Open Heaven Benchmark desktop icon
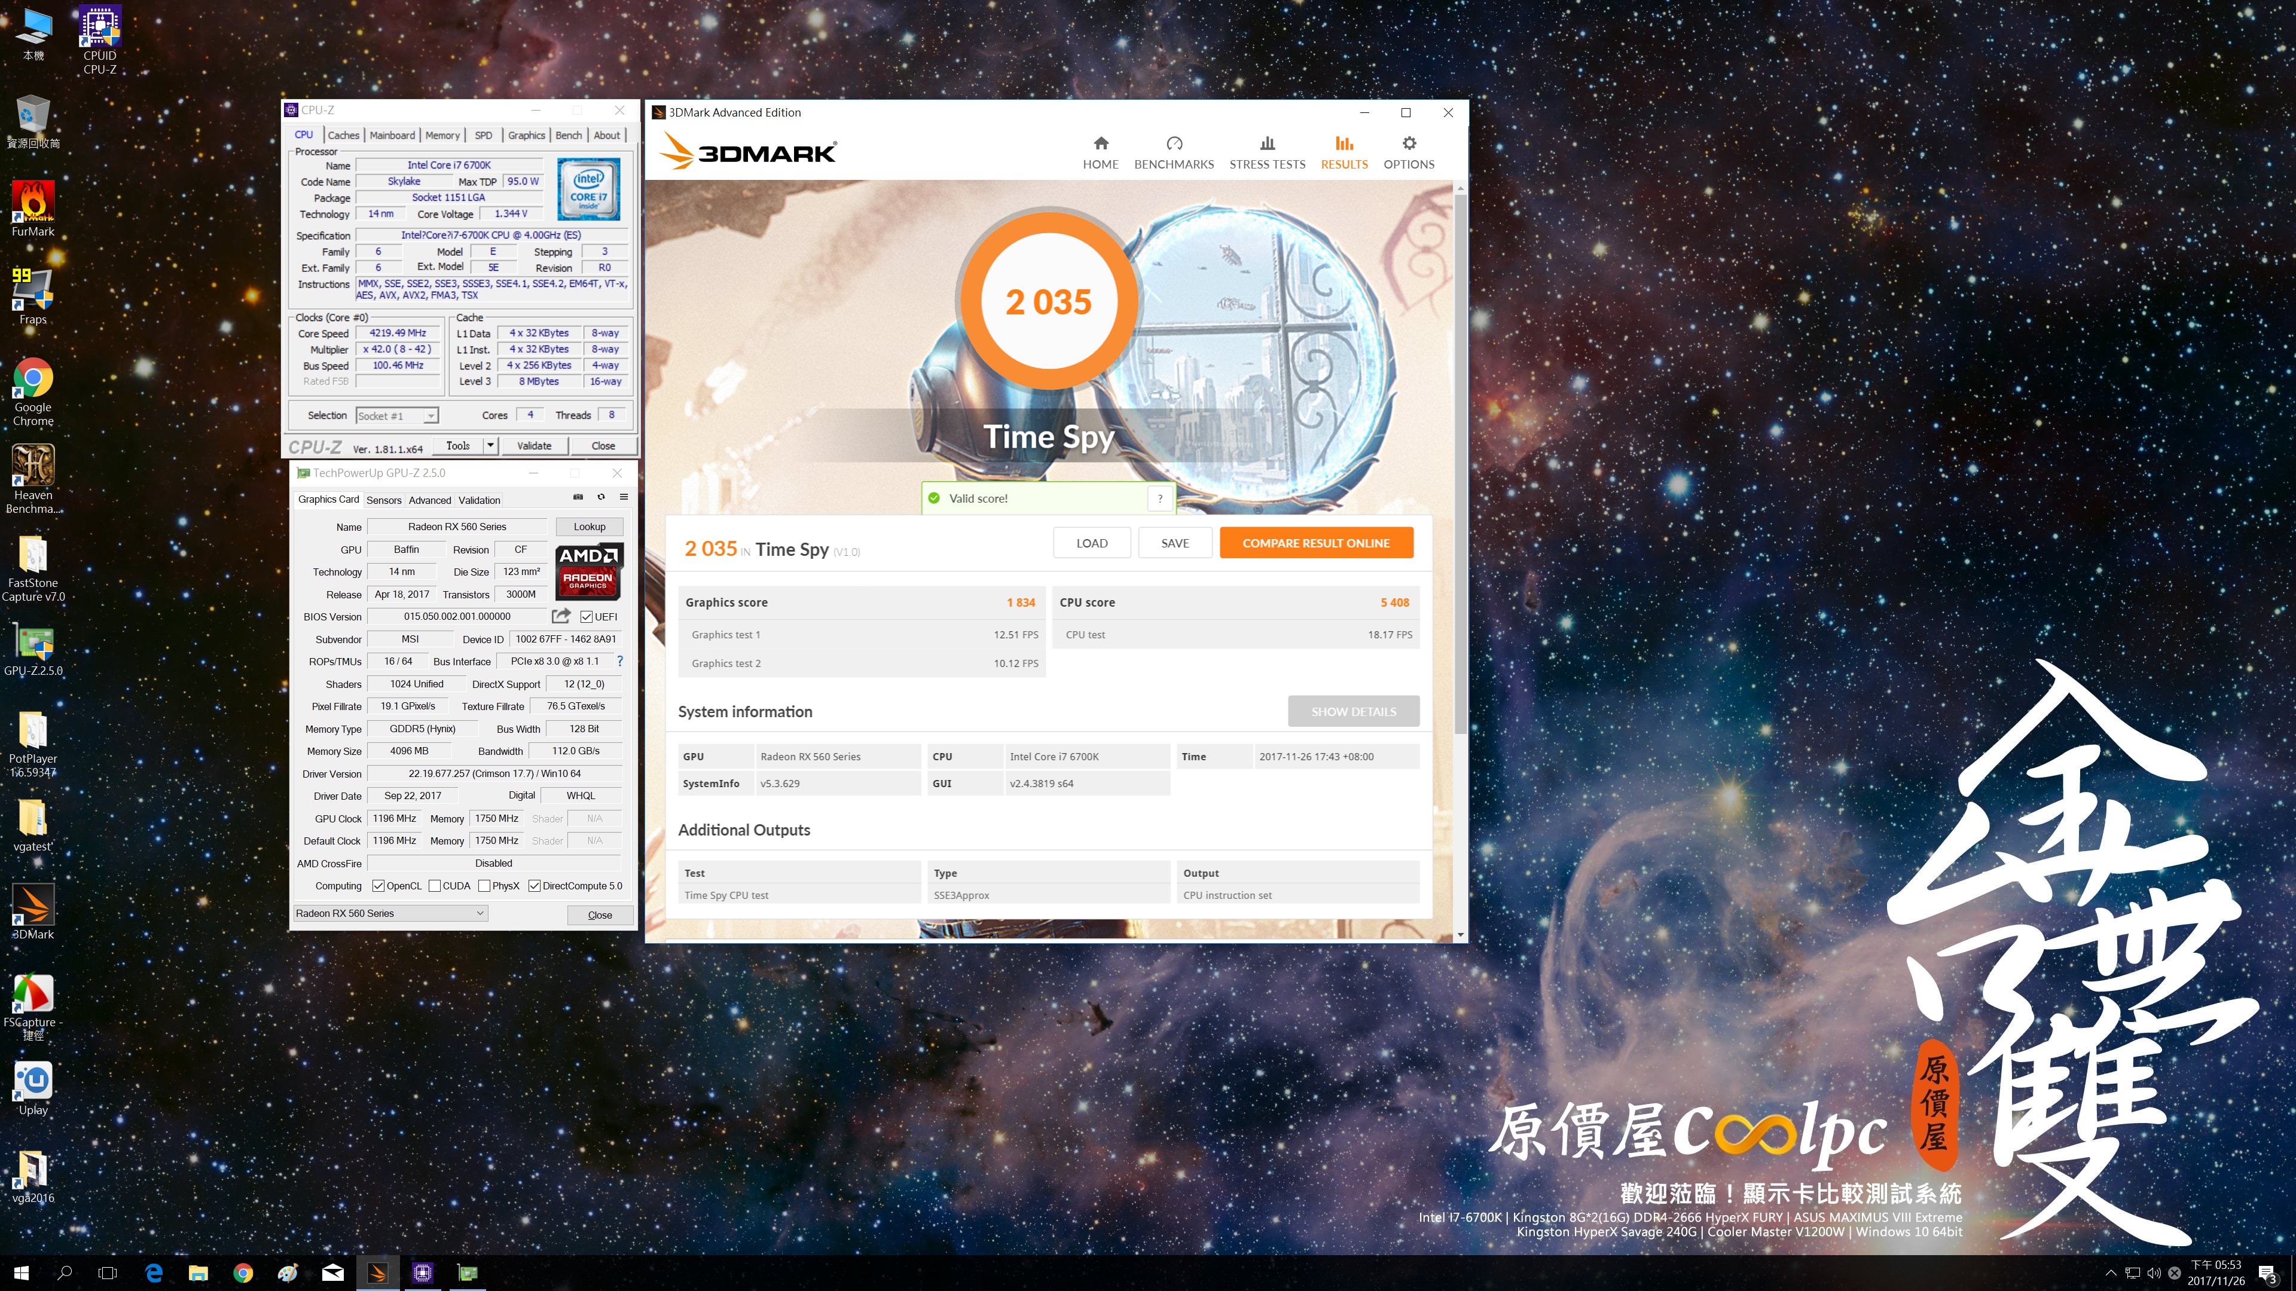Screen dimensions: 2296x1291 (33, 480)
